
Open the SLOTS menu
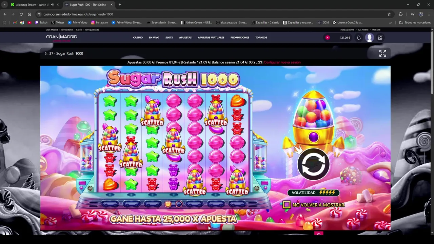tap(169, 38)
